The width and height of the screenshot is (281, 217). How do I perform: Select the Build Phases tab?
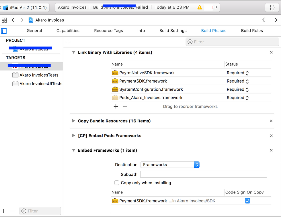(x=214, y=31)
